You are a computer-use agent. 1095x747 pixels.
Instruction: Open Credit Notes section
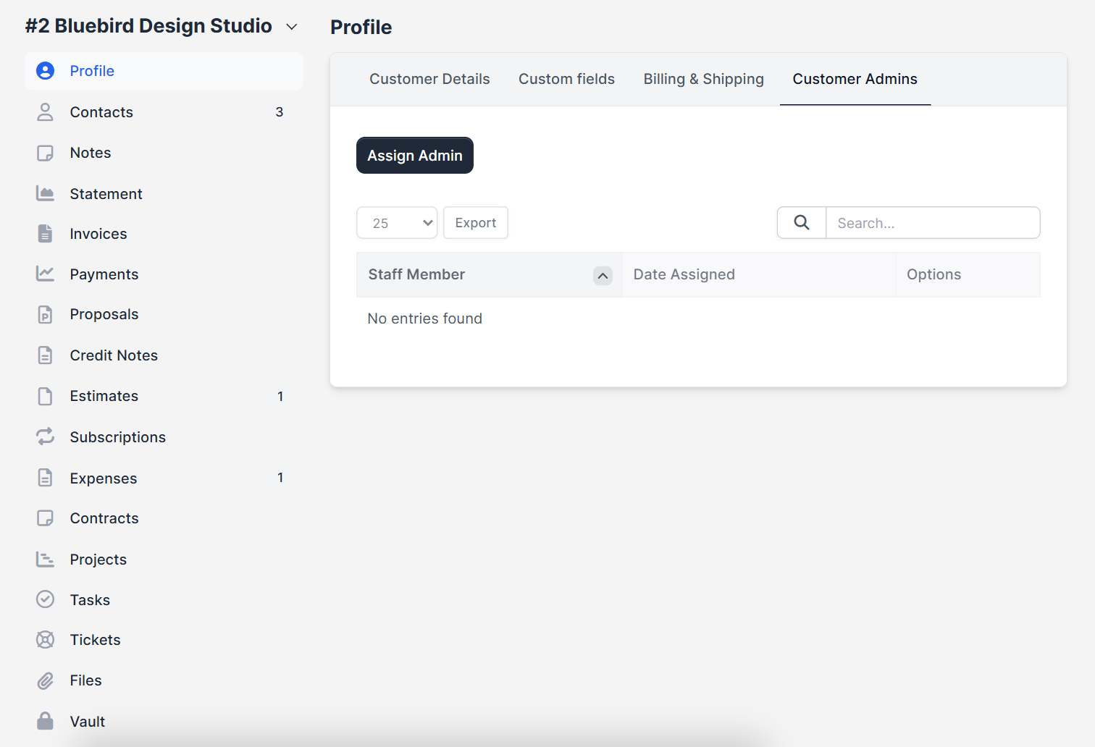click(164, 355)
